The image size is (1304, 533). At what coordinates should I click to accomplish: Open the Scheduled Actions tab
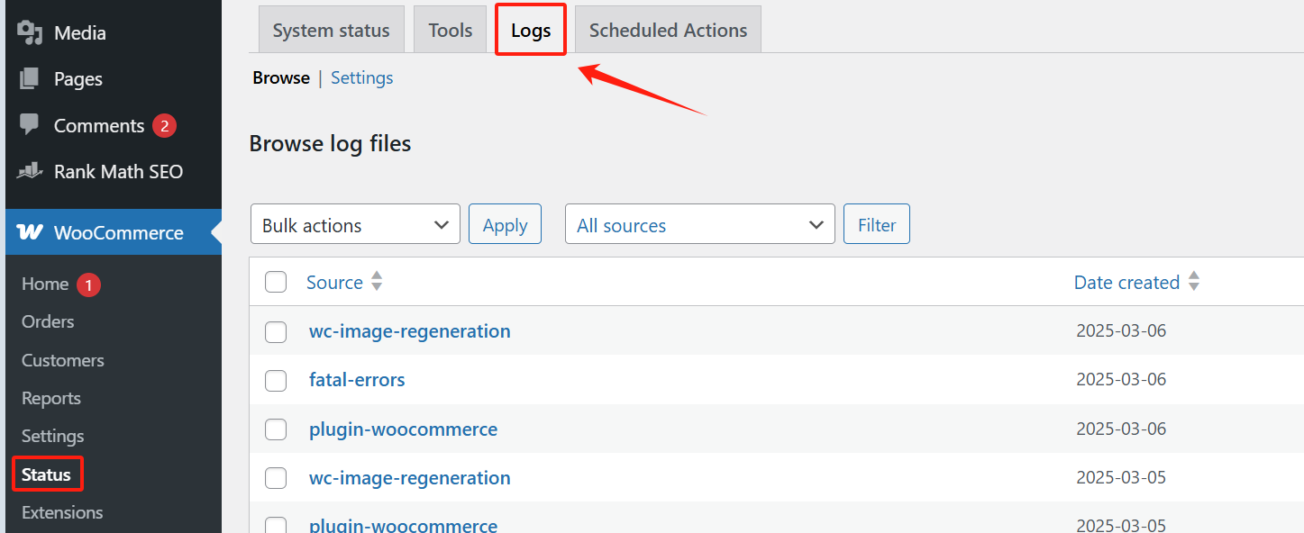(668, 30)
